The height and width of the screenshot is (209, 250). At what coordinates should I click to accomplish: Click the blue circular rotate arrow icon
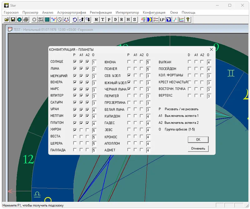[x=75, y=20]
